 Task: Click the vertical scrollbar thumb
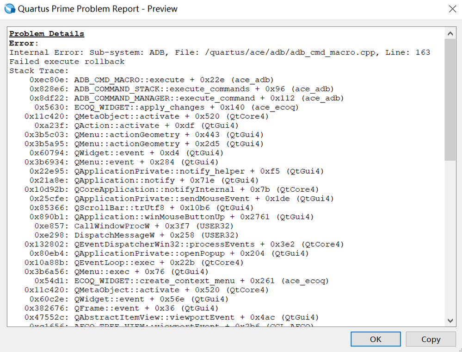pos(450,100)
